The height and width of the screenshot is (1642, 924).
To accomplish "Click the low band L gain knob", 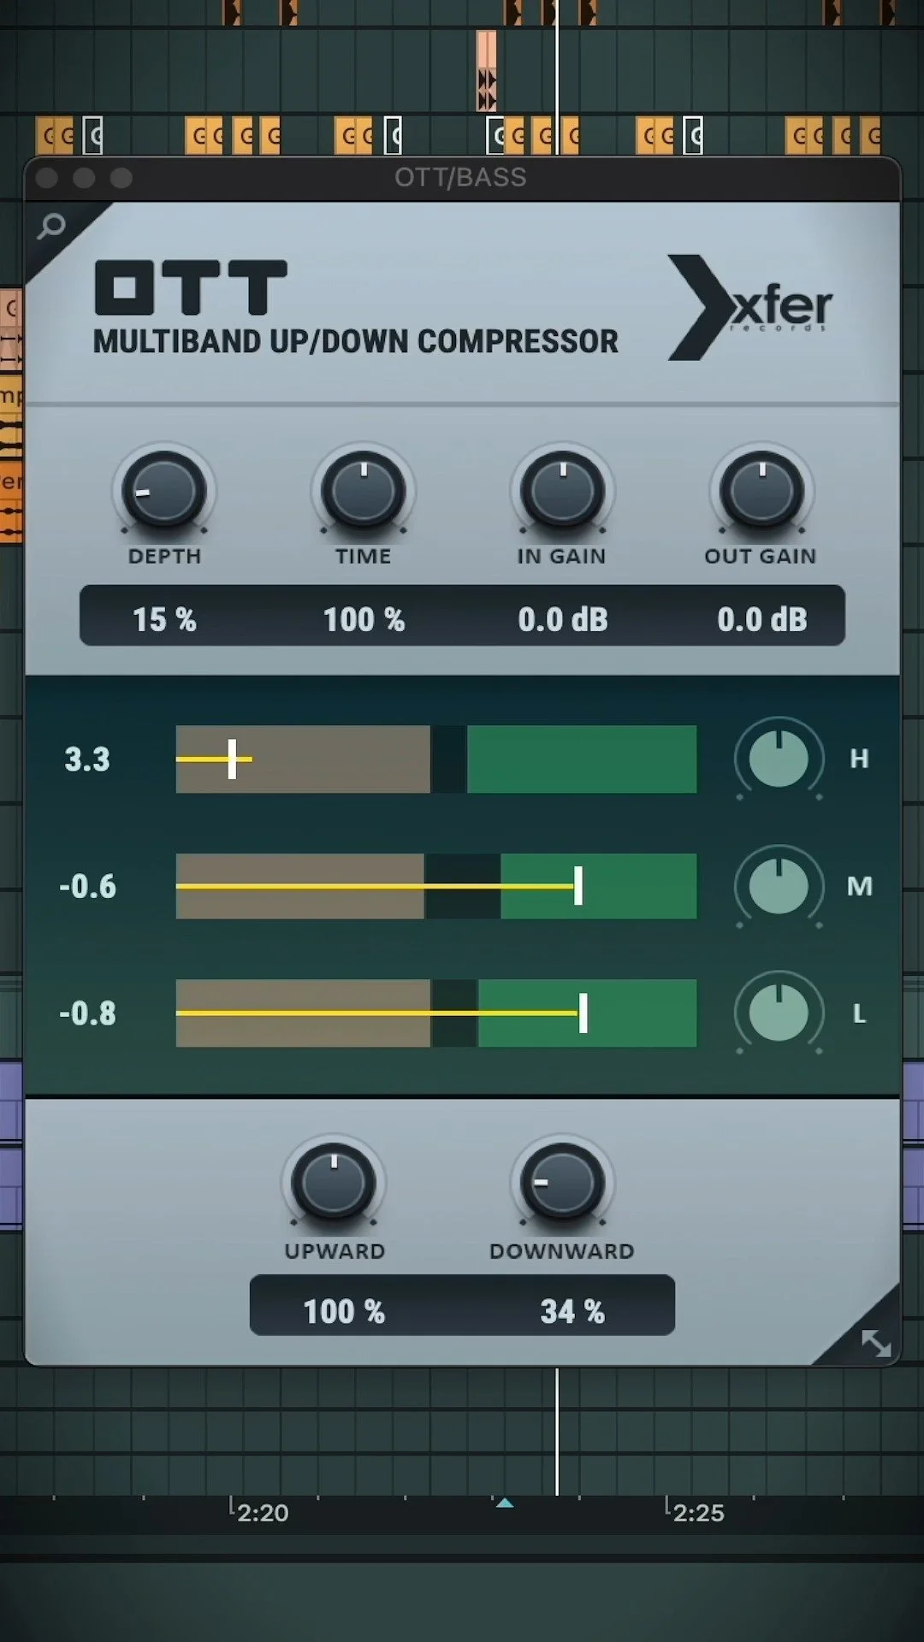I will (x=779, y=1013).
